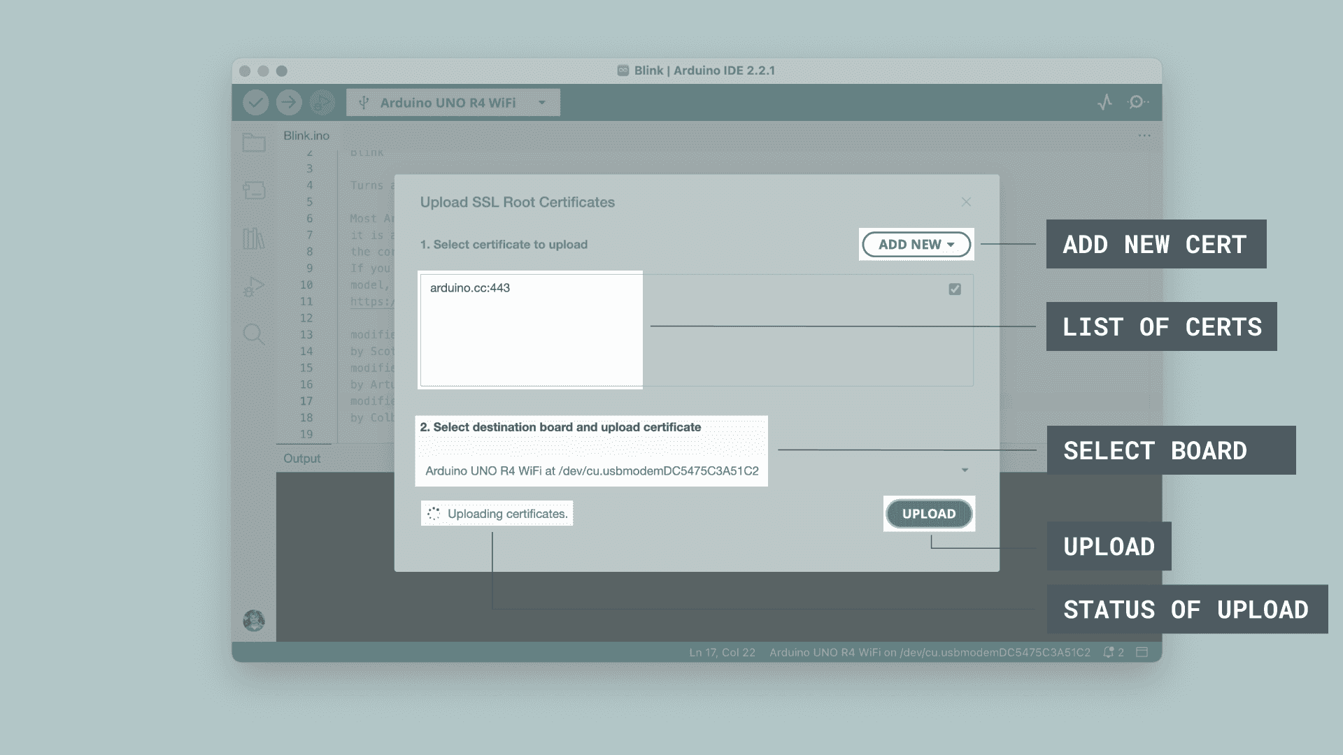Open the Debug sidebar panel icon
Image resolution: width=1343 pixels, height=755 pixels.
click(254, 287)
